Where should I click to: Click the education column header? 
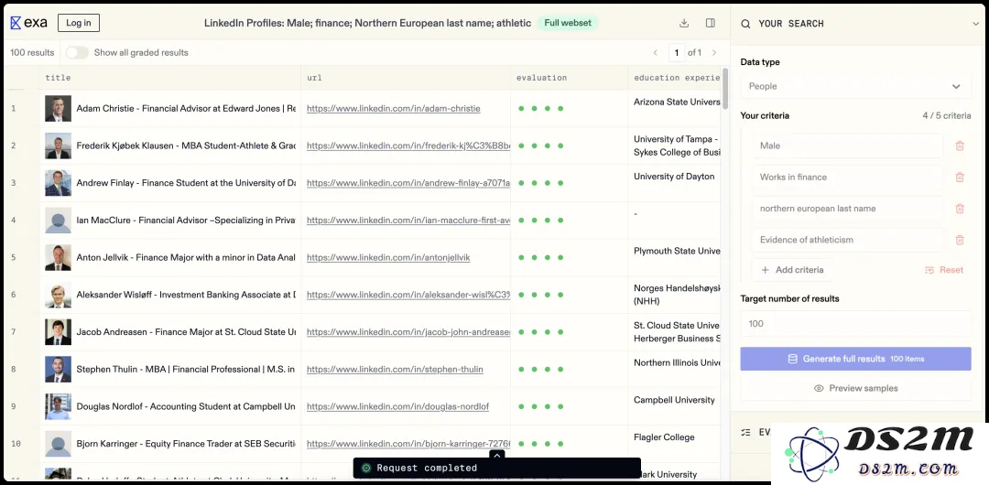tap(674, 78)
